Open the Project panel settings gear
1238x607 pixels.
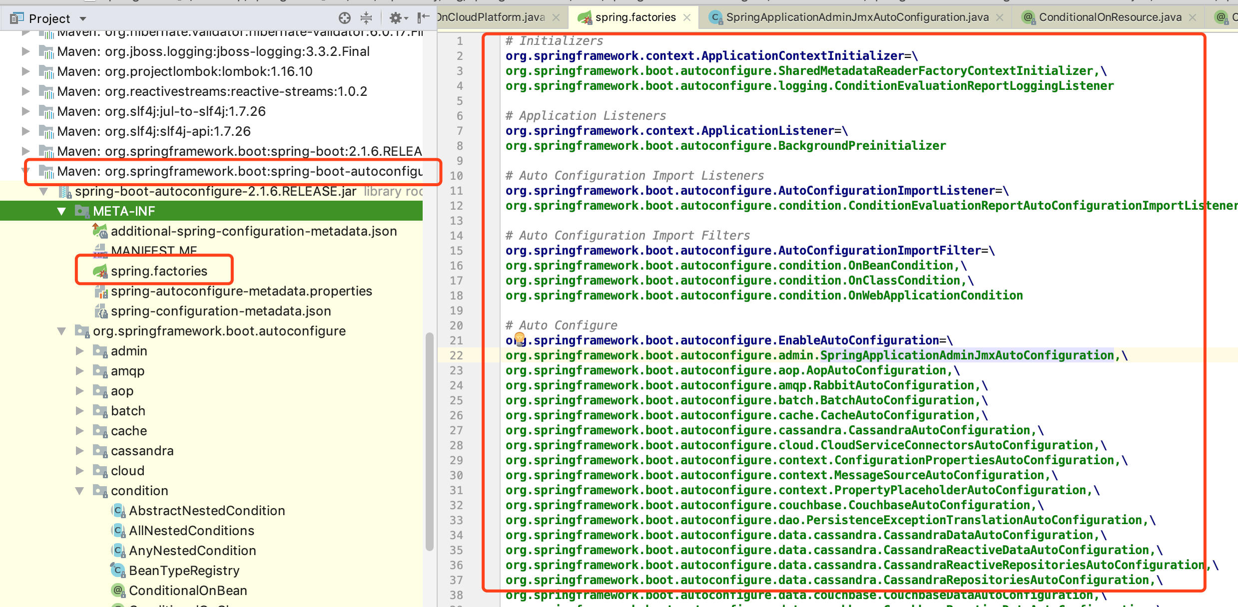[x=398, y=18]
